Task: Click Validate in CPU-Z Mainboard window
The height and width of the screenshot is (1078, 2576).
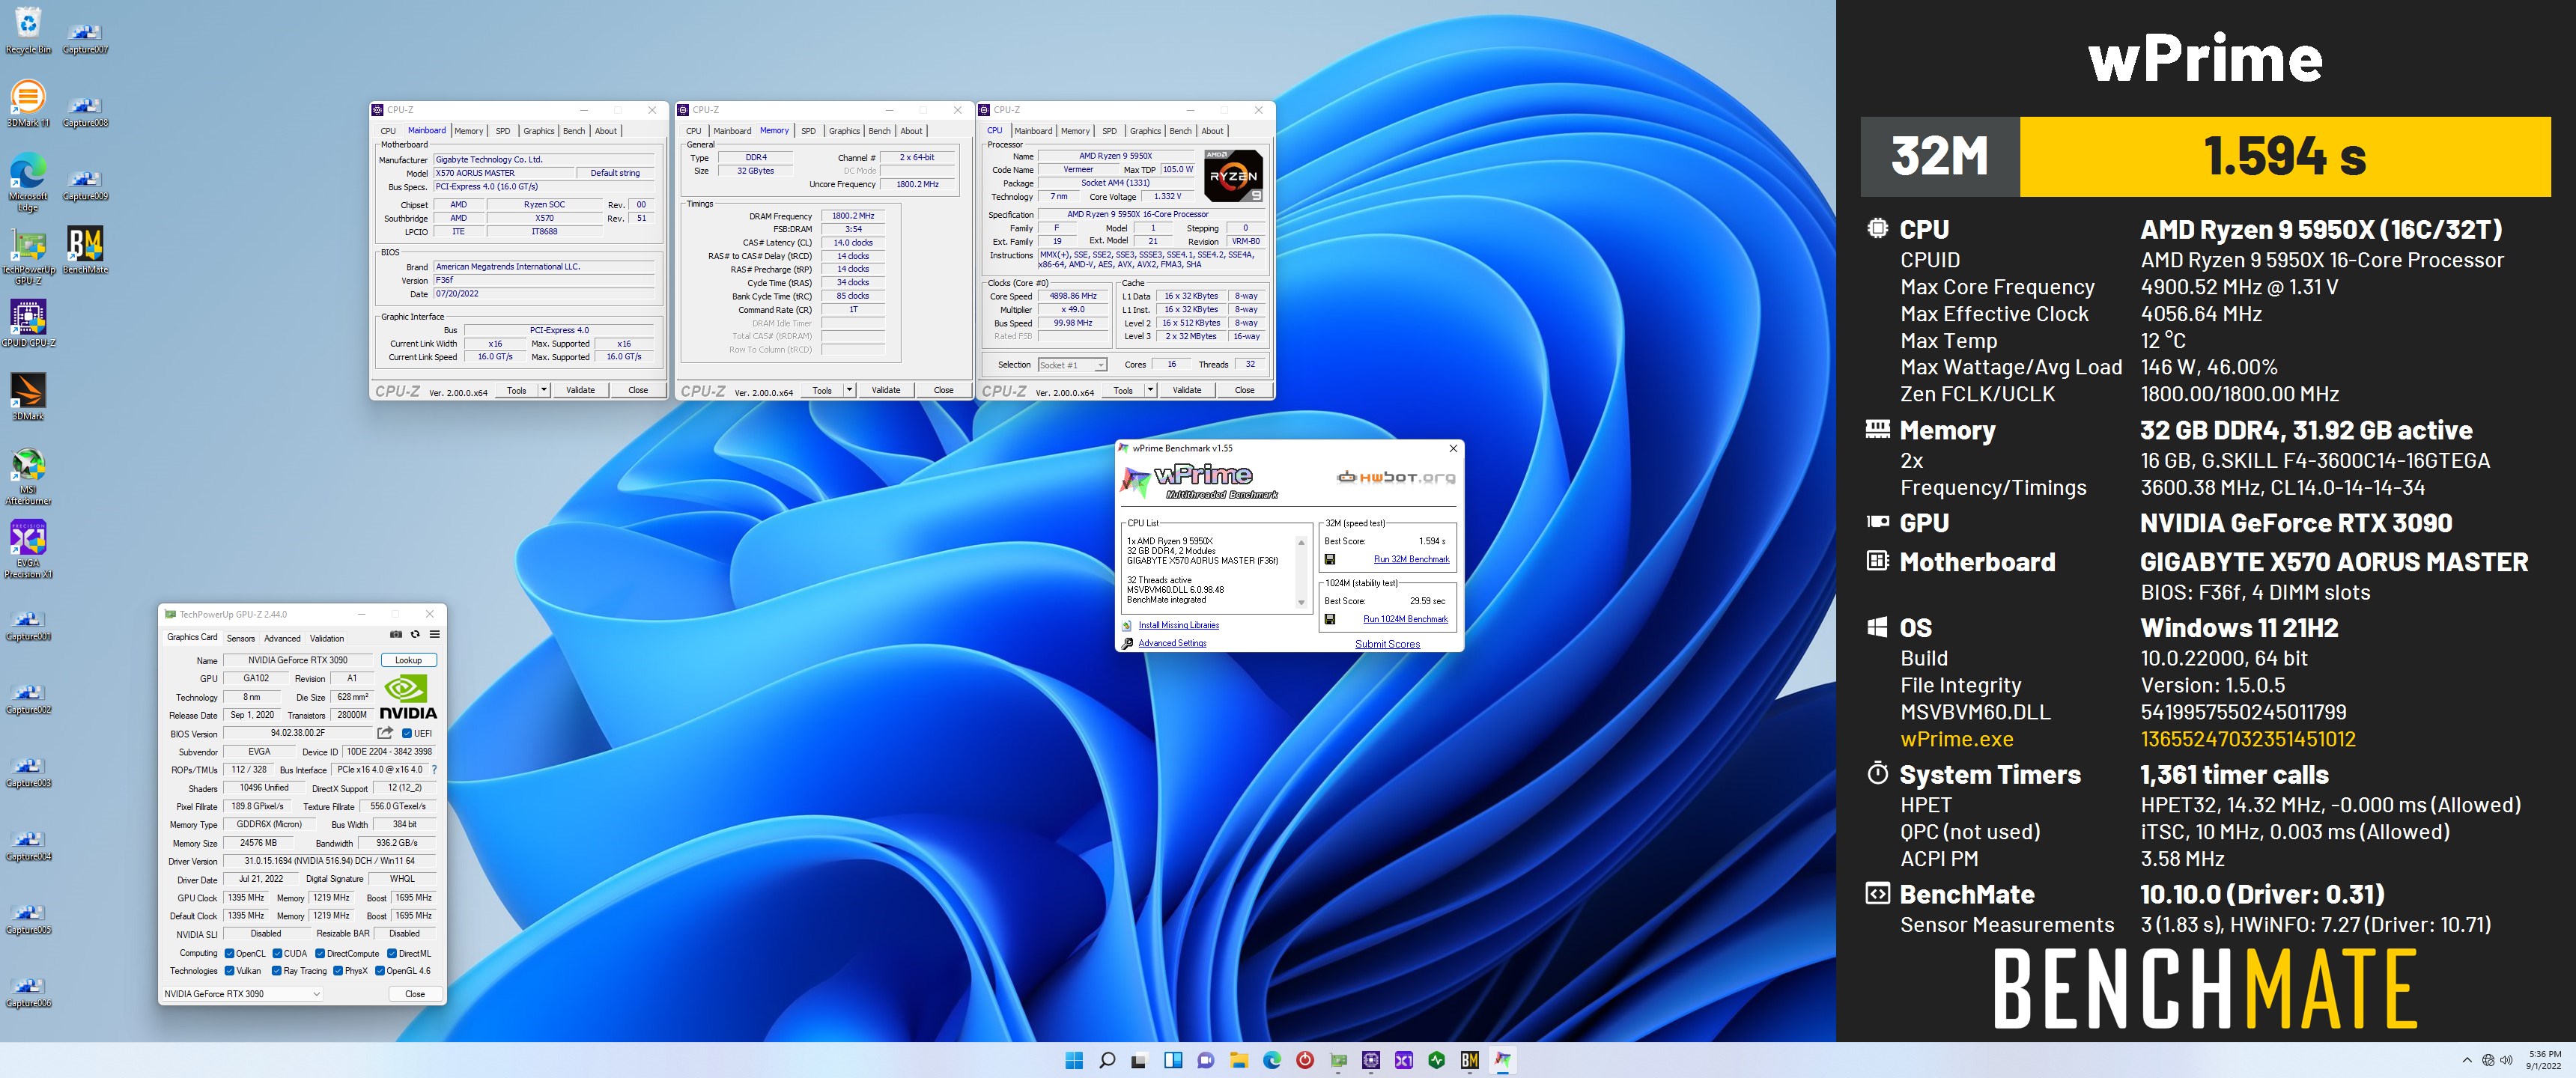Action: 580,390
